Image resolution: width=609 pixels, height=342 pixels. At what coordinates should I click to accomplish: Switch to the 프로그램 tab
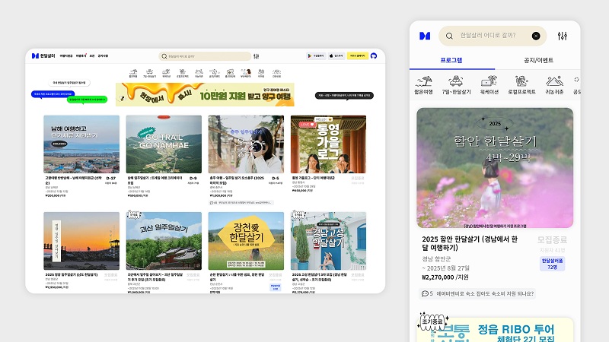point(451,60)
